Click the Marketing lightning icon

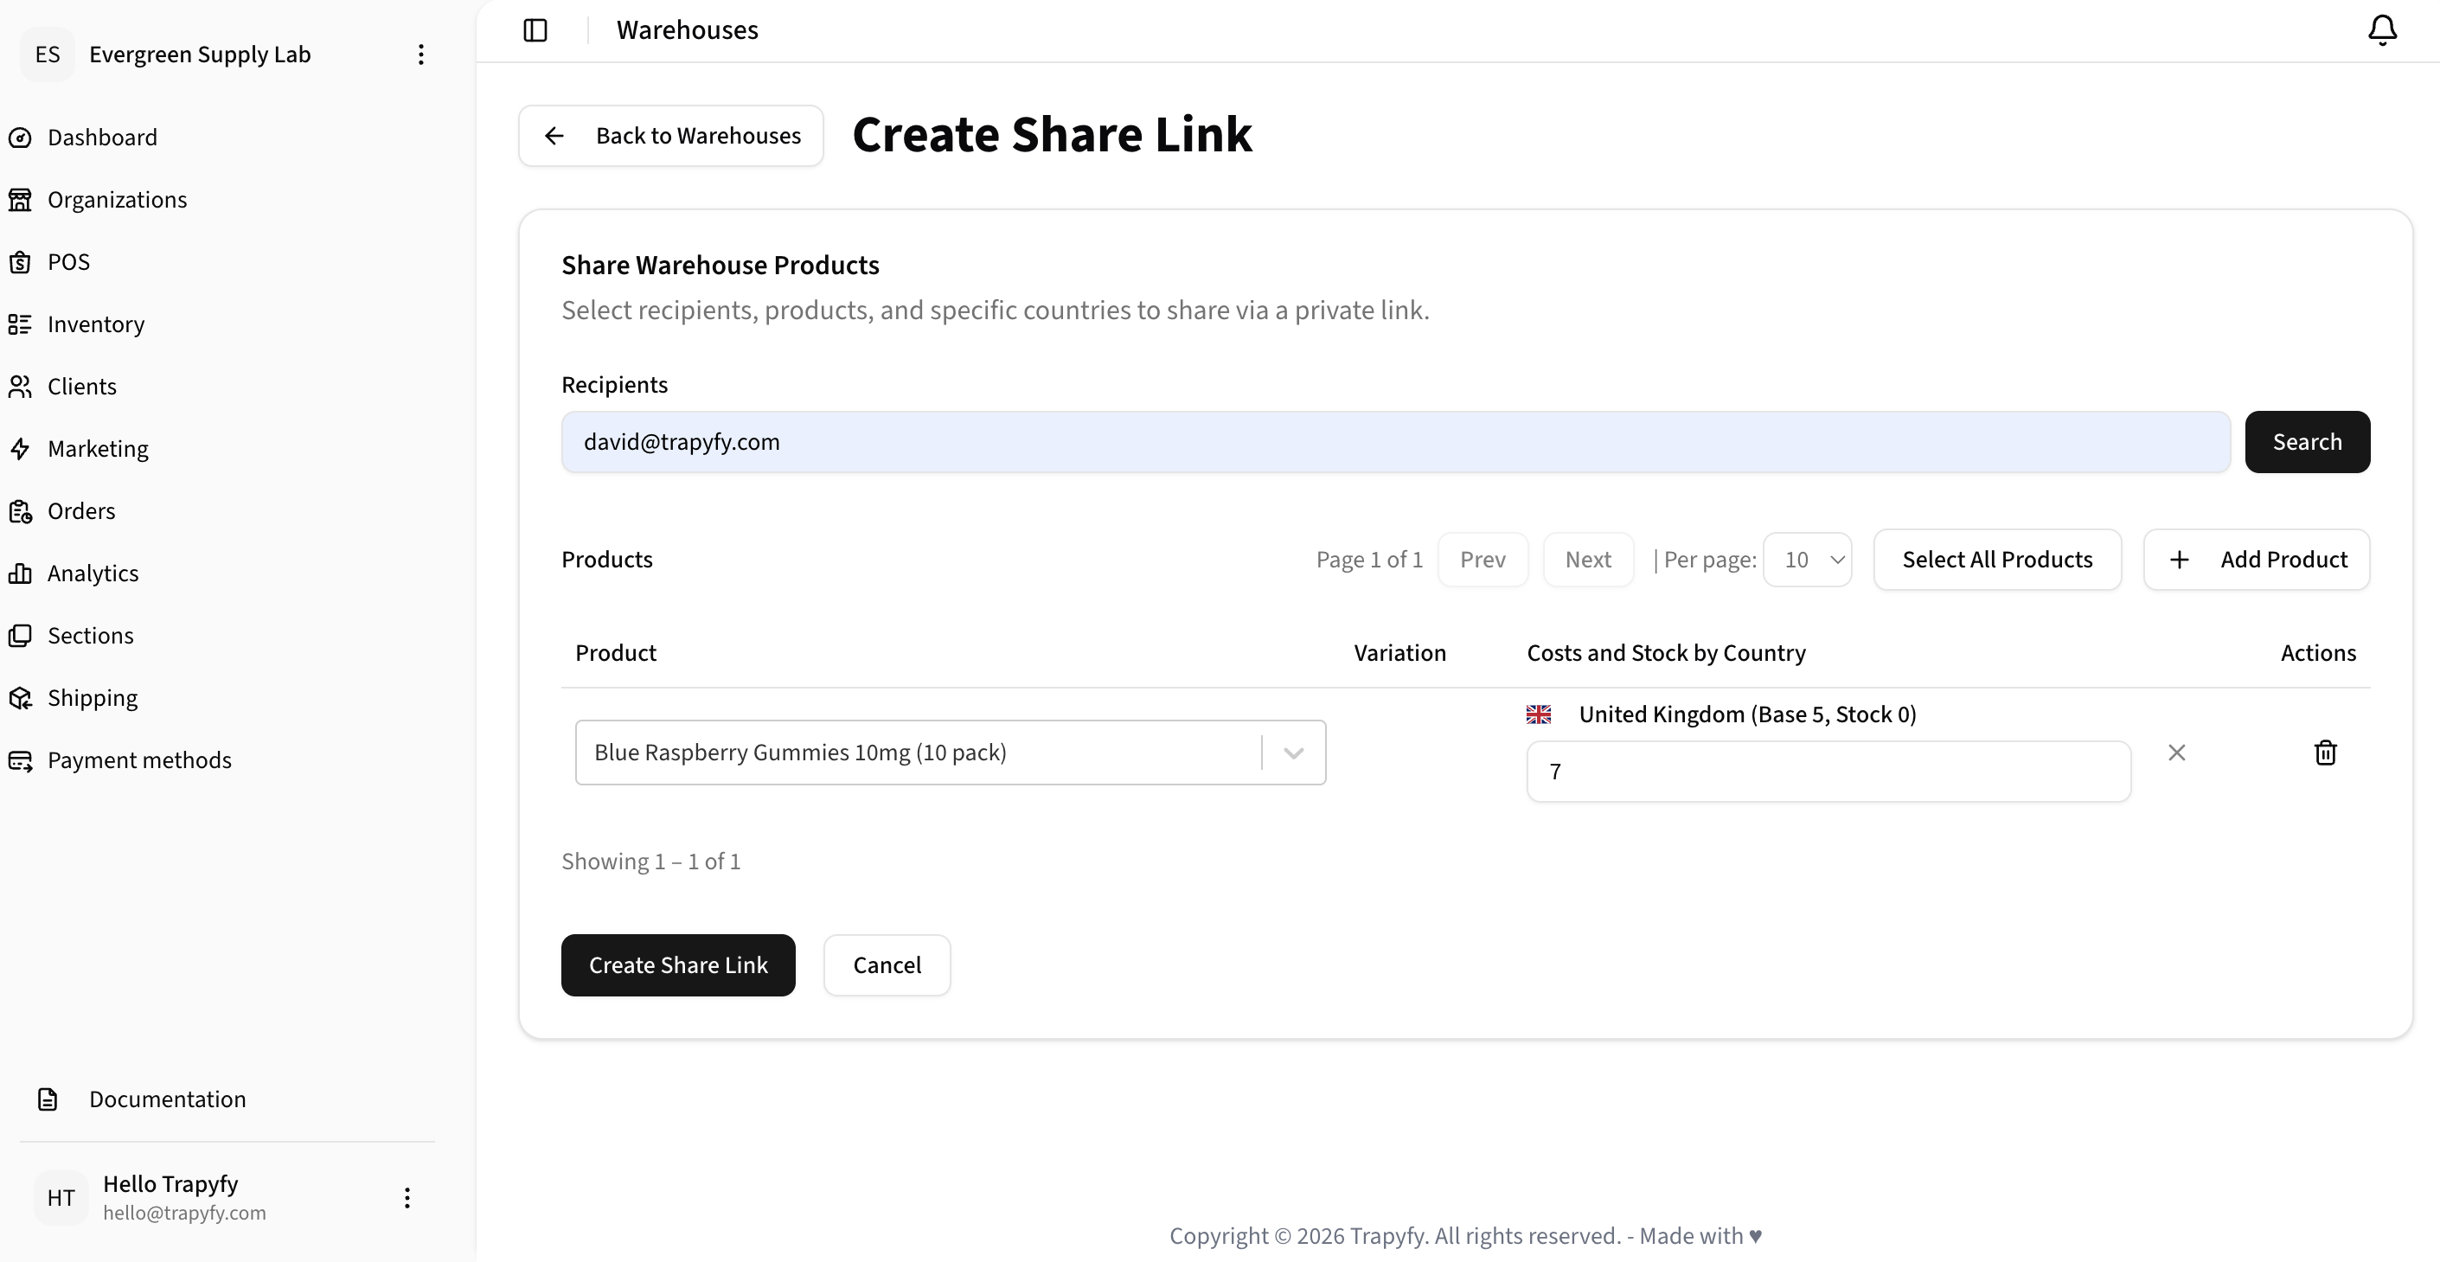pyautogui.click(x=20, y=449)
